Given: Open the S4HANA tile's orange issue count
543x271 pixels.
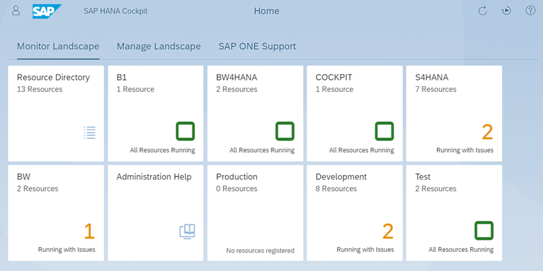Looking at the screenshot, I should pos(487,132).
